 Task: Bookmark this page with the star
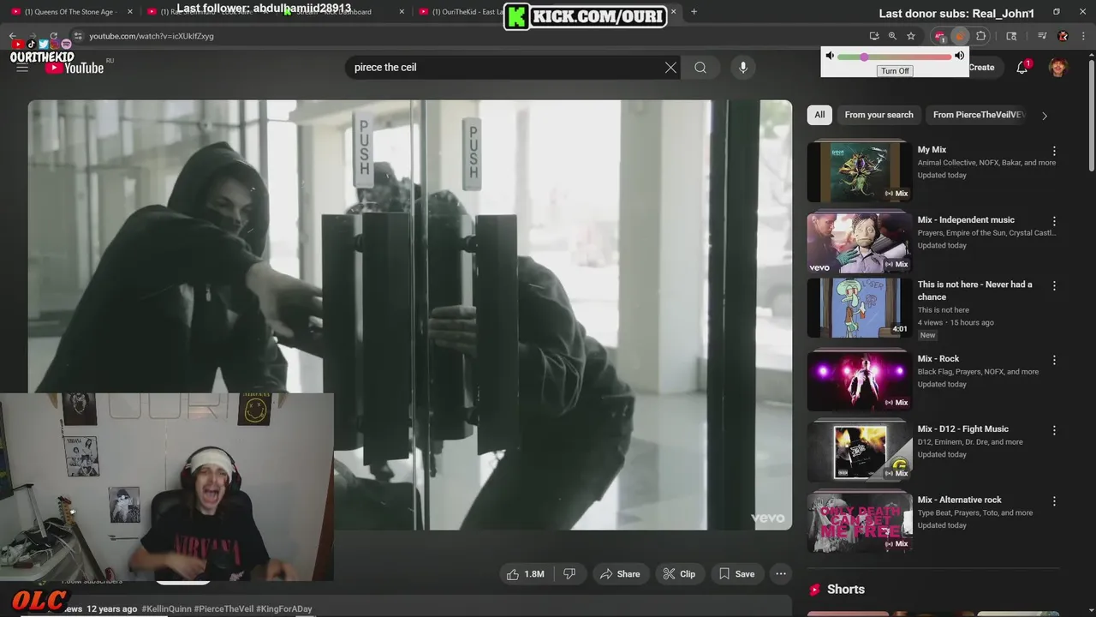[911, 36]
